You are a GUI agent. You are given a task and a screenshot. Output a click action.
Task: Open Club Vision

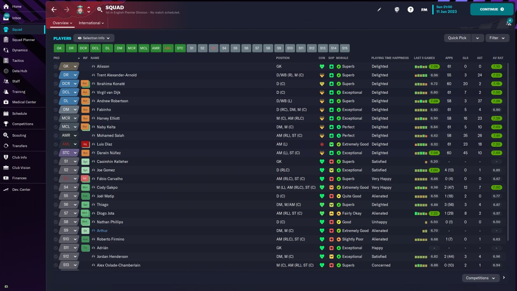tap(23, 168)
